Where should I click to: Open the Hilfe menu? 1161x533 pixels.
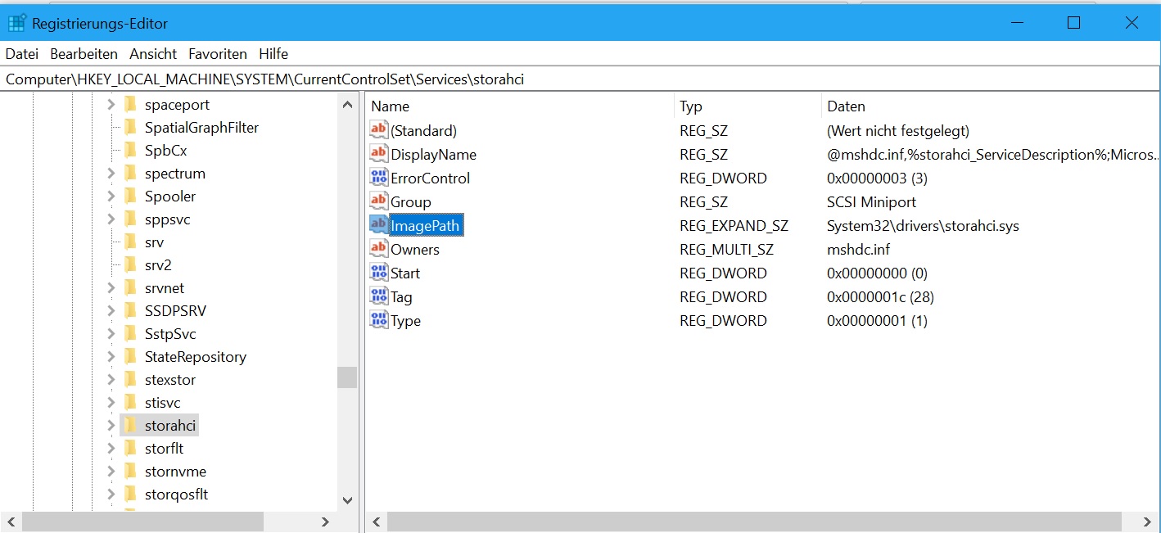pos(273,53)
